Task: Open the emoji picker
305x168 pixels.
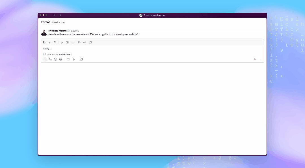Action: 55,59
